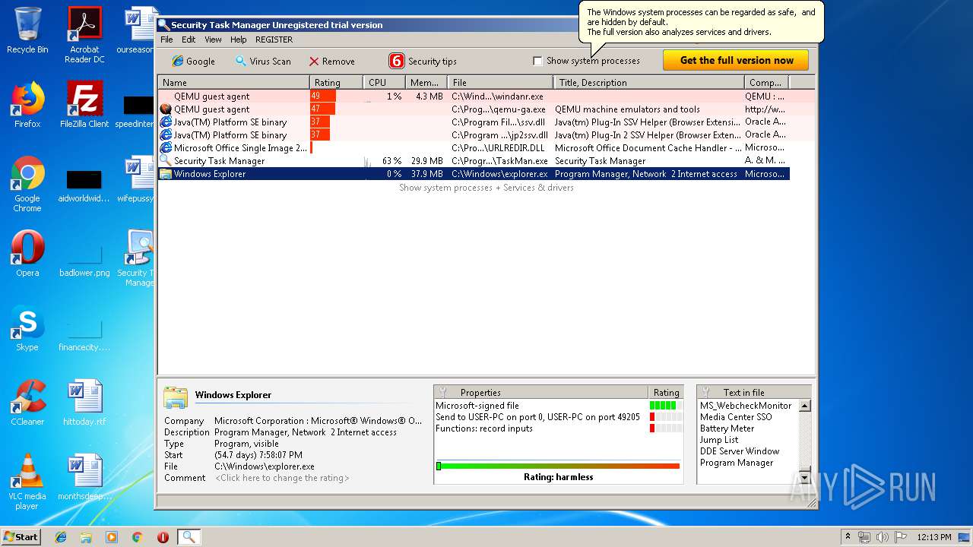Click the 12:13 PM system clock
973x547 pixels.
pyautogui.click(x=933, y=537)
